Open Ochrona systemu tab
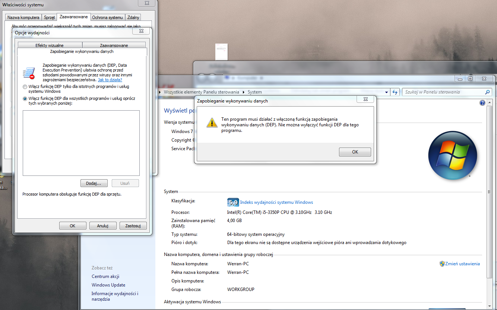 coord(107,18)
